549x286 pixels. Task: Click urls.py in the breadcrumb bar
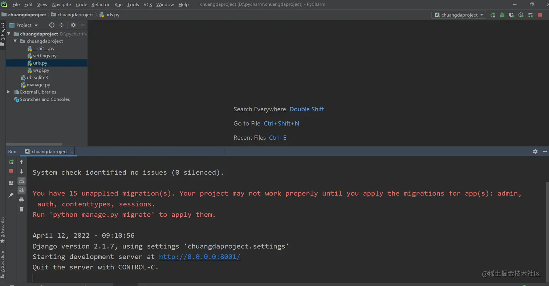[109, 15]
